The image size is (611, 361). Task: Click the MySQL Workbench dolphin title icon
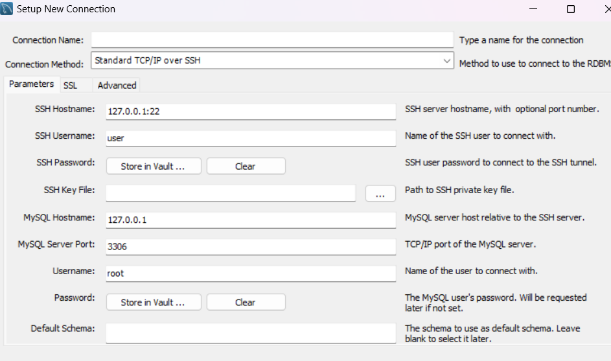(x=6, y=8)
